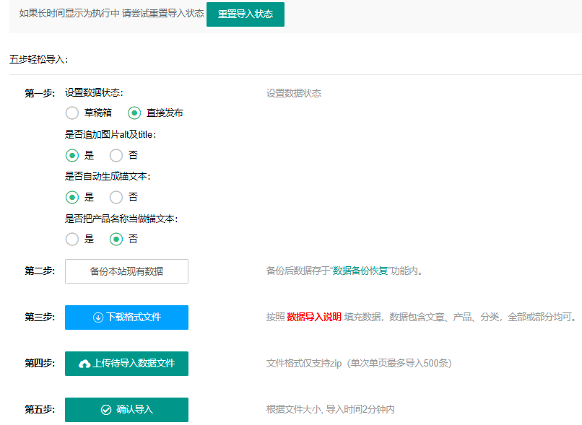Select the 草稿箱 radio button

72,113
